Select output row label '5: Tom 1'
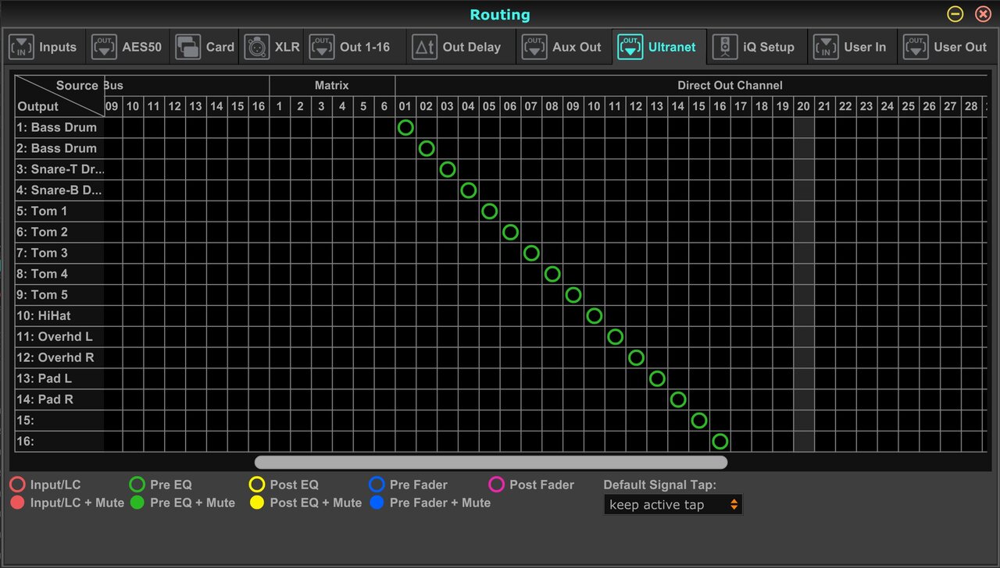Viewport: 1000px width, 568px height. pyautogui.click(x=59, y=211)
